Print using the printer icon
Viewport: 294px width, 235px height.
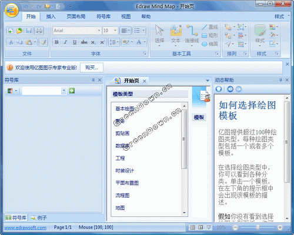click(39, 31)
